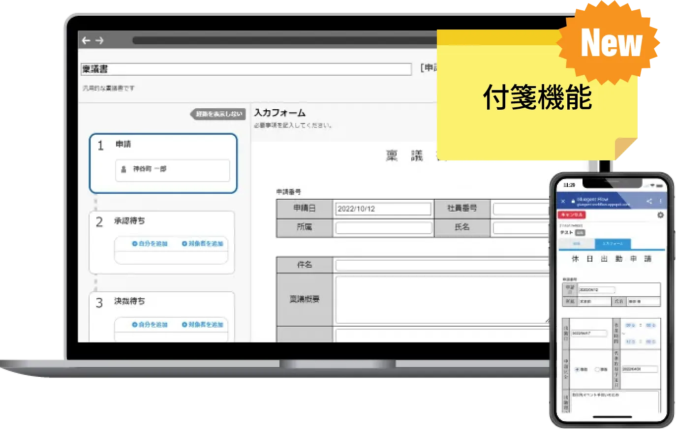Tap the red キャンセル button on the phone
Viewport: 676px width, 429px height.
tap(572, 215)
